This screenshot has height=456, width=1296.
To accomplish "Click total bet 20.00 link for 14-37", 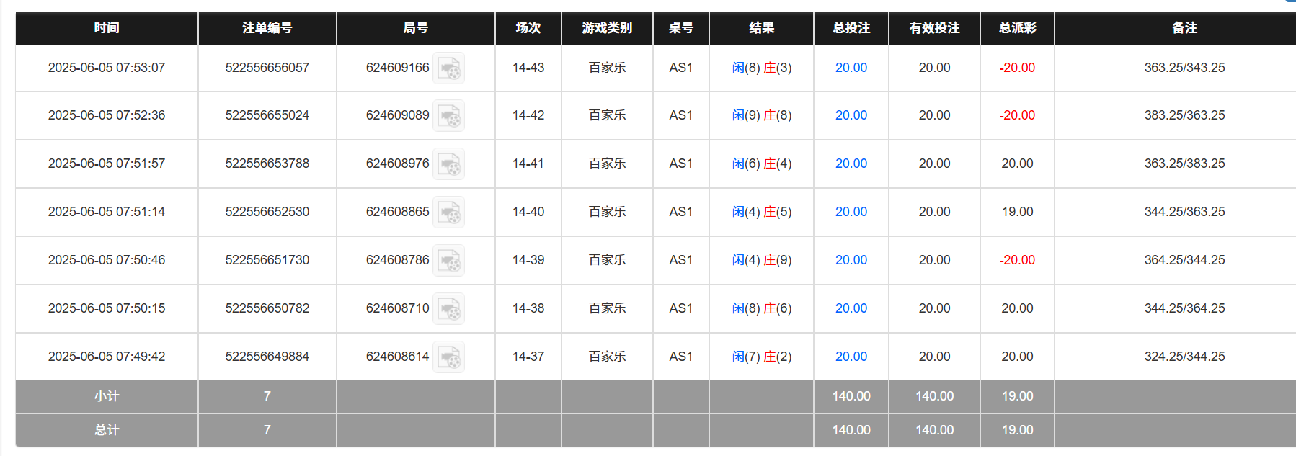I will point(851,357).
